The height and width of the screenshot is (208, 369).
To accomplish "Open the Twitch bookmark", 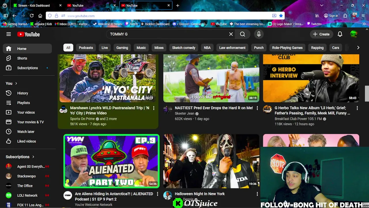I will click(131, 24).
